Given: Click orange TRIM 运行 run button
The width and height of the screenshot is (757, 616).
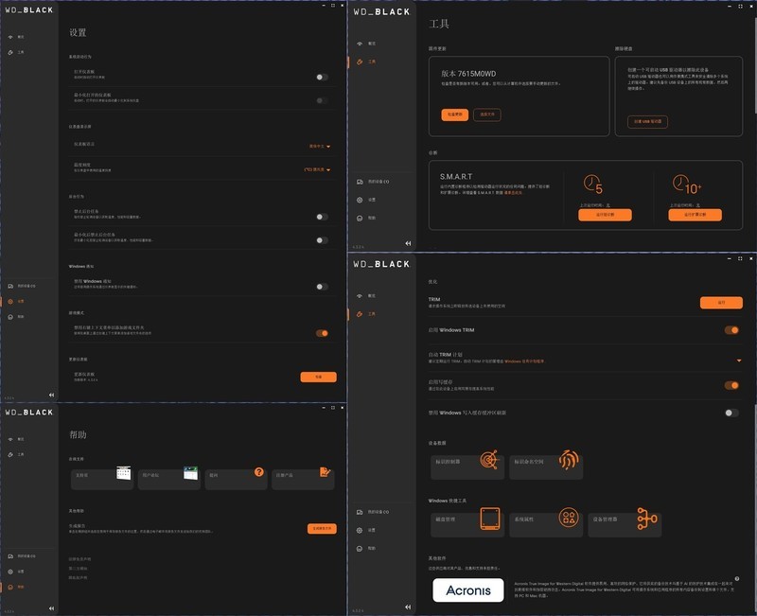Looking at the screenshot, I should (721, 303).
